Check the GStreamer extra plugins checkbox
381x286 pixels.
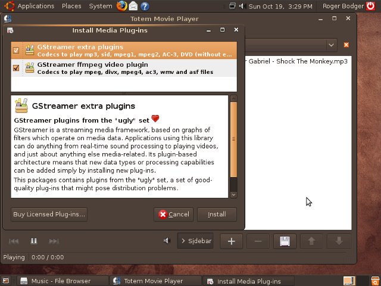[16, 50]
